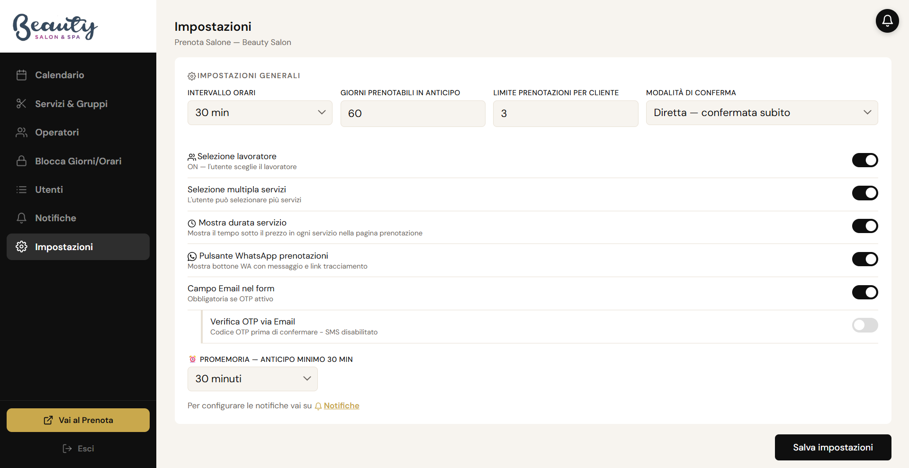The height and width of the screenshot is (468, 909).
Task: Toggle the Campo Email nel form switch
Action: click(x=865, y=292)
